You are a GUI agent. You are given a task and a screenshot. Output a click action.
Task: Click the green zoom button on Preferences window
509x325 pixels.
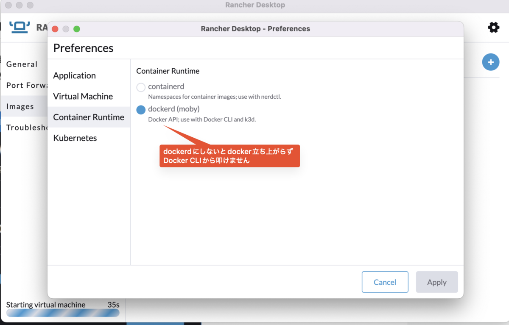pos(77,29)
